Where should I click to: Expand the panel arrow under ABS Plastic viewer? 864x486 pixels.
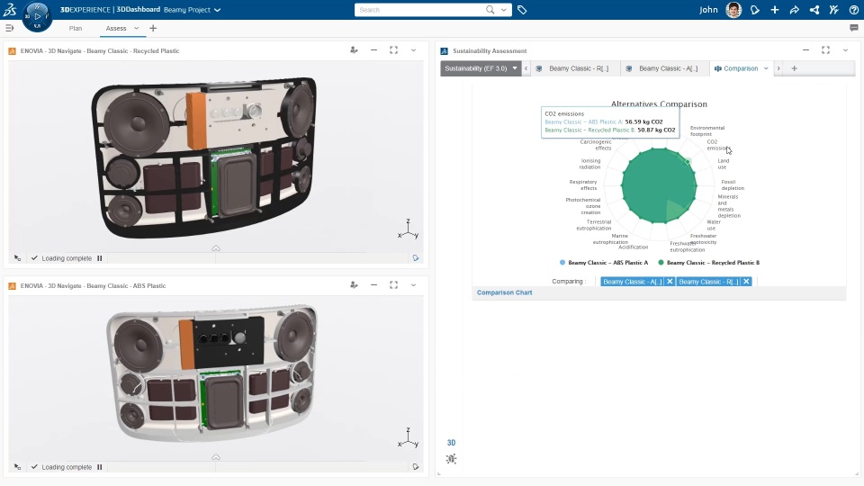(x=216, y=457)
